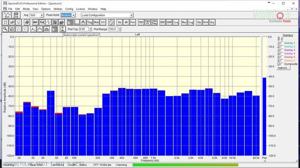The width and height of the screenshot is (300, 168).
Task: Click the Plot Range input field
Action: pyautogui.click(x=113, y=29)
